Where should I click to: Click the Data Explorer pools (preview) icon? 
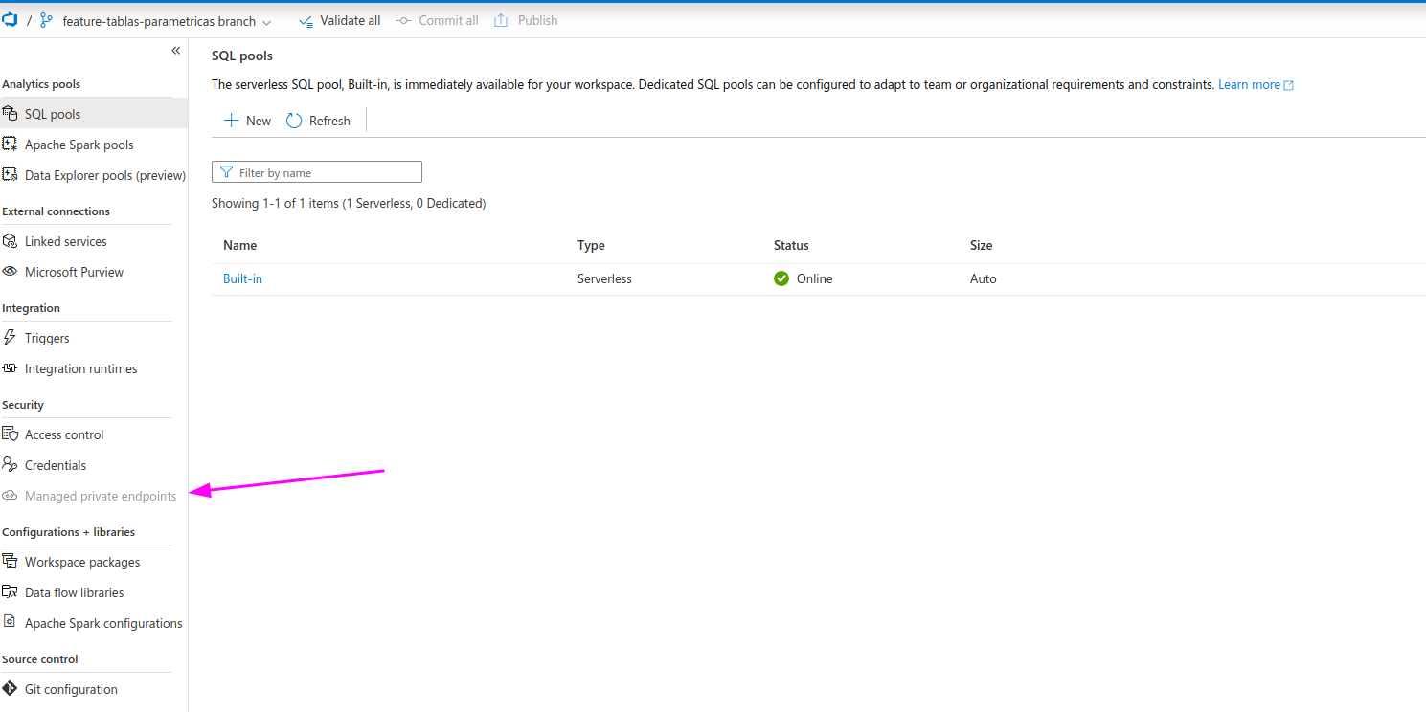pyautogui.click(x=10, y=175)
